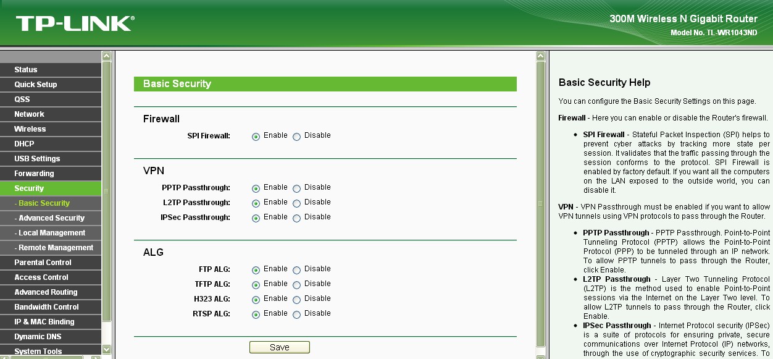Click main panel scroll-down arrow
This screenshot has height=359, width=773.
pyautogui.click(x=541, y=350)
